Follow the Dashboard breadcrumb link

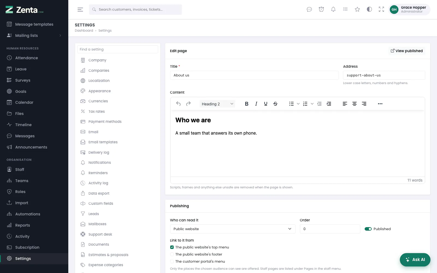(84, 31)
